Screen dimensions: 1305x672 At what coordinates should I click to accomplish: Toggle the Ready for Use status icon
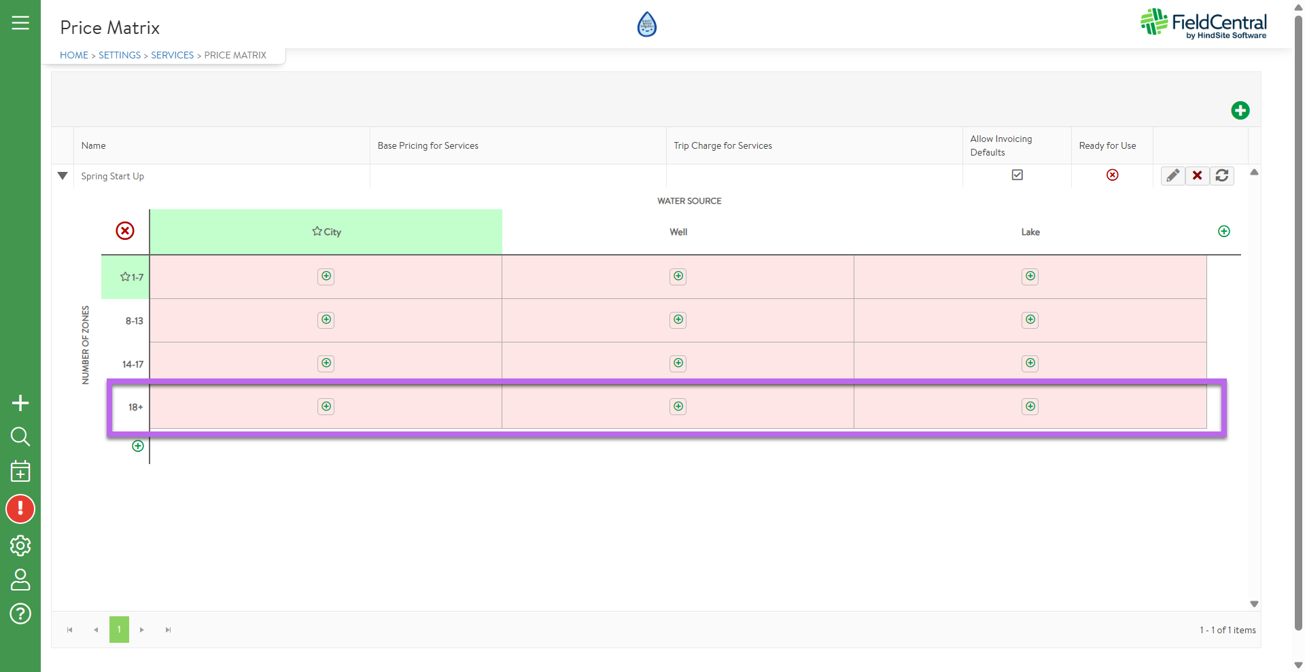[x=1112, y=175]
